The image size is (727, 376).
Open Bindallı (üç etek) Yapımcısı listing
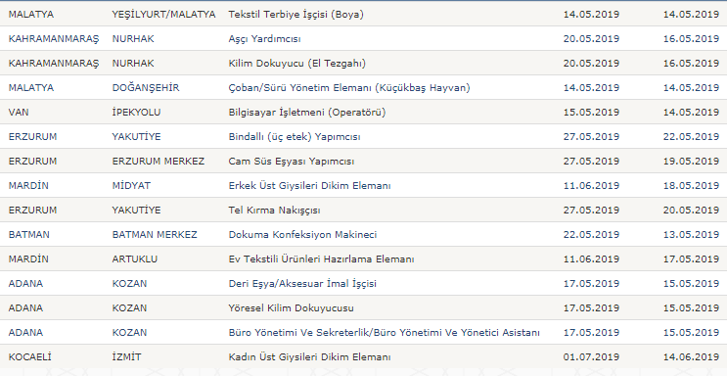(x=295, y=137)
